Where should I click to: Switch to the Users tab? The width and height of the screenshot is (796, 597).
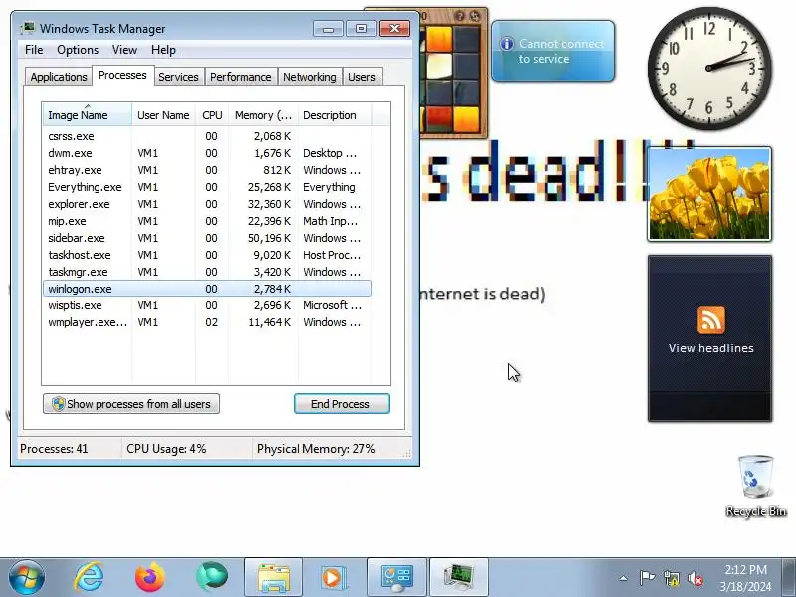pyautogui.click(x=362, y=77)
